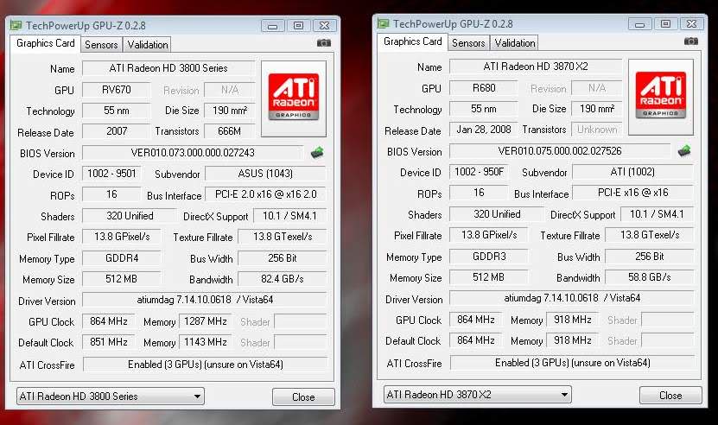Open the ATI Radeon HD 3870 X2 dropdown

(478, 394)
